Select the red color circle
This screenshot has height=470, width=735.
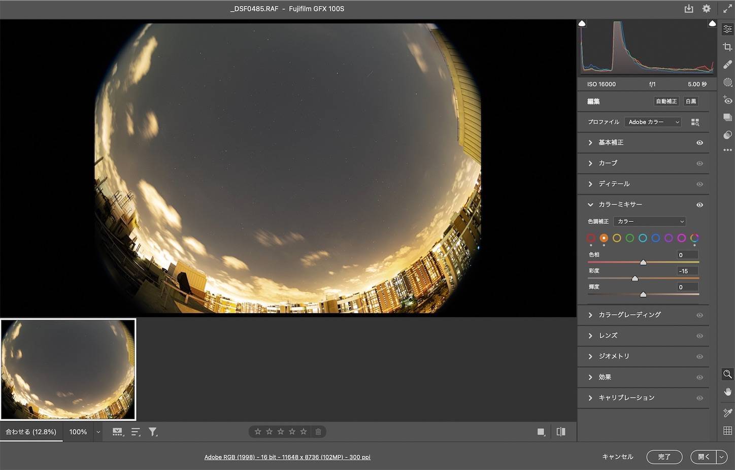coord(591,238)
